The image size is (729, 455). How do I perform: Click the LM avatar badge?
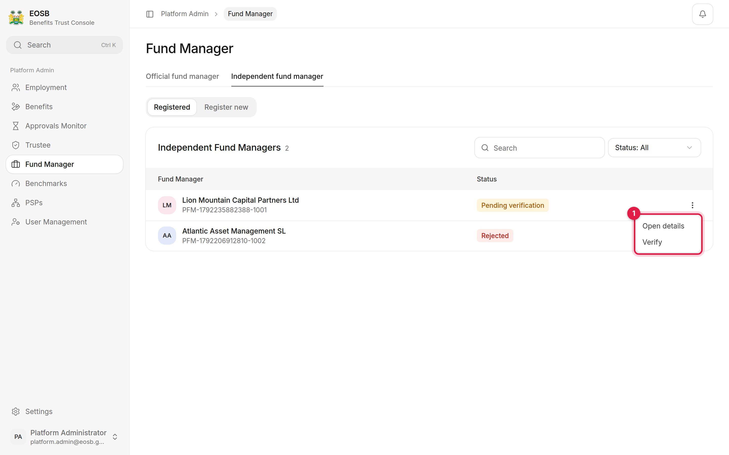point(167,205)
